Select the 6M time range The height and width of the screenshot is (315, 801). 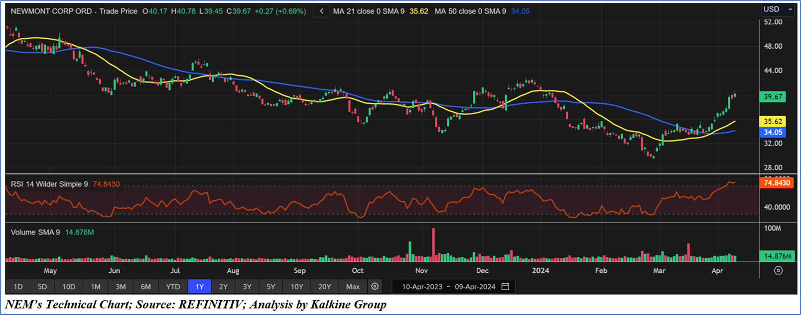tap(146, 287)
